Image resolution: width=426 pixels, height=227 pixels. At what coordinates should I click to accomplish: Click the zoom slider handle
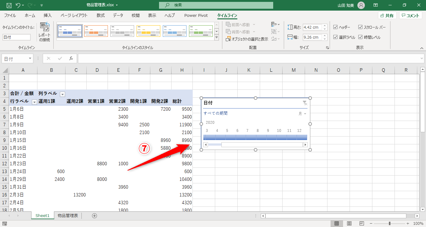click(x=390, y=223)
